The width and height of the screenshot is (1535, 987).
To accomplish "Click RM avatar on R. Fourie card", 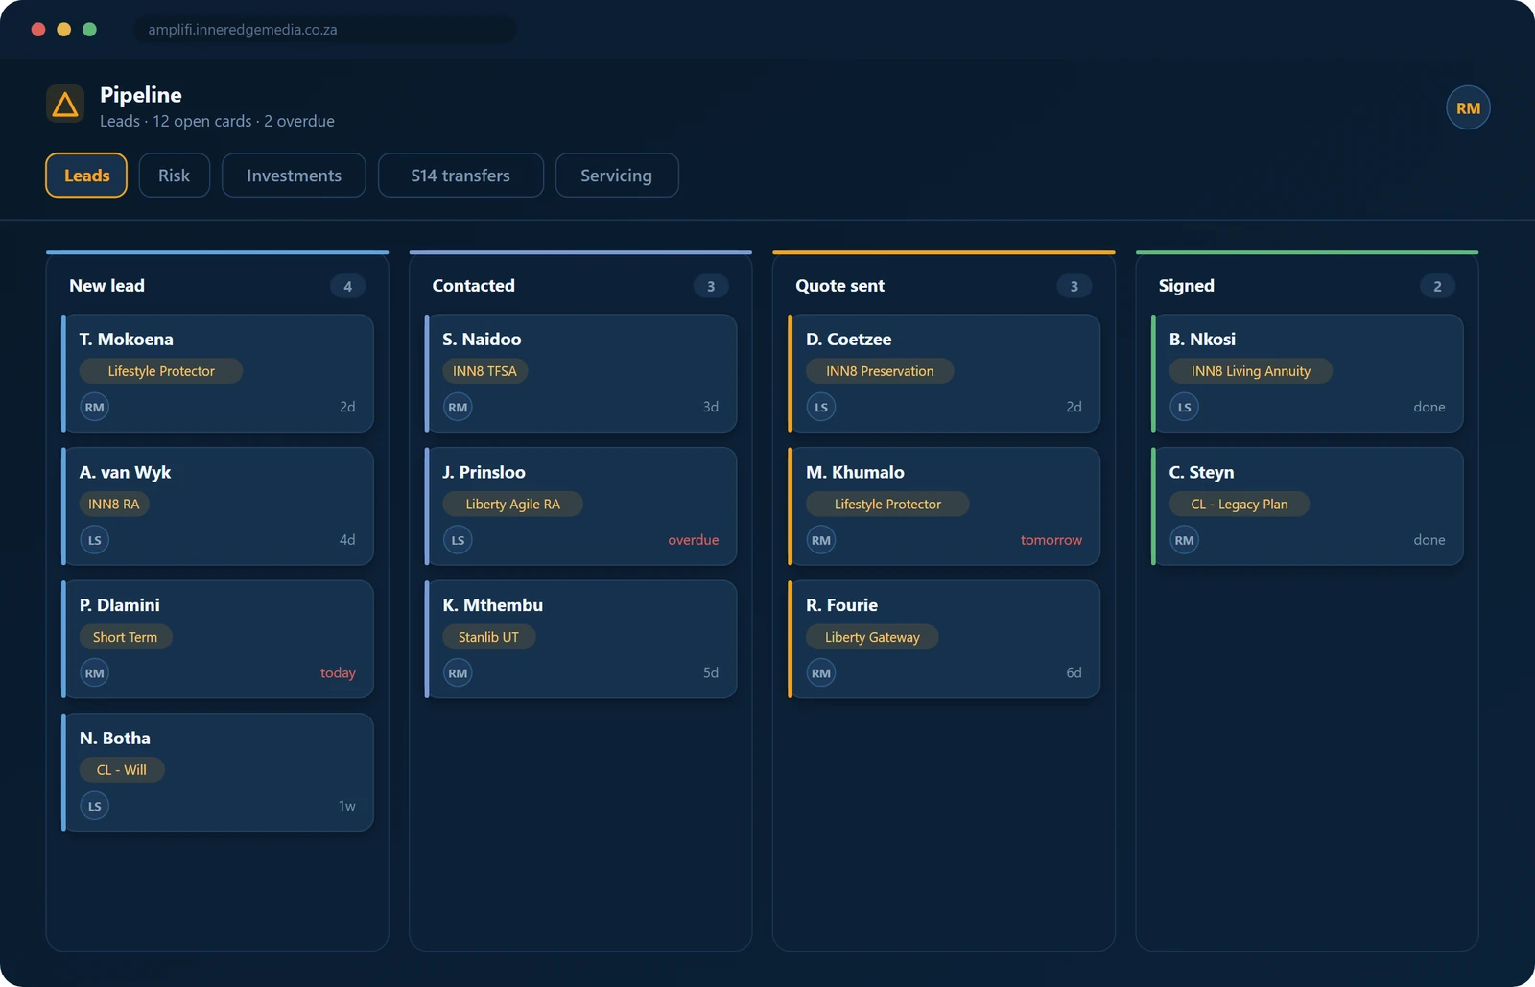I will (x=821, y=673).
